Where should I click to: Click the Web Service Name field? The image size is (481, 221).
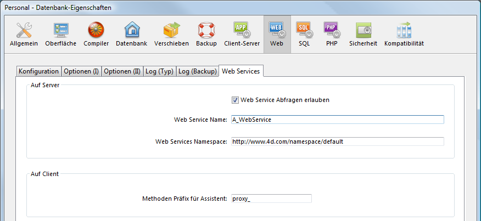coord(337,120)
